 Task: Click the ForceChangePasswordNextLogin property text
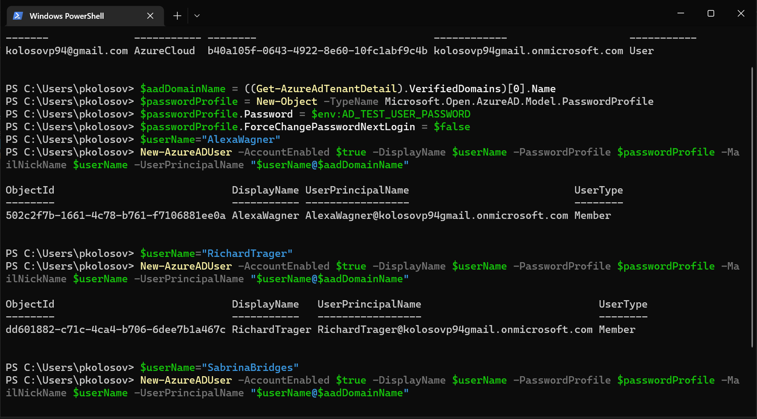point(330,127)
